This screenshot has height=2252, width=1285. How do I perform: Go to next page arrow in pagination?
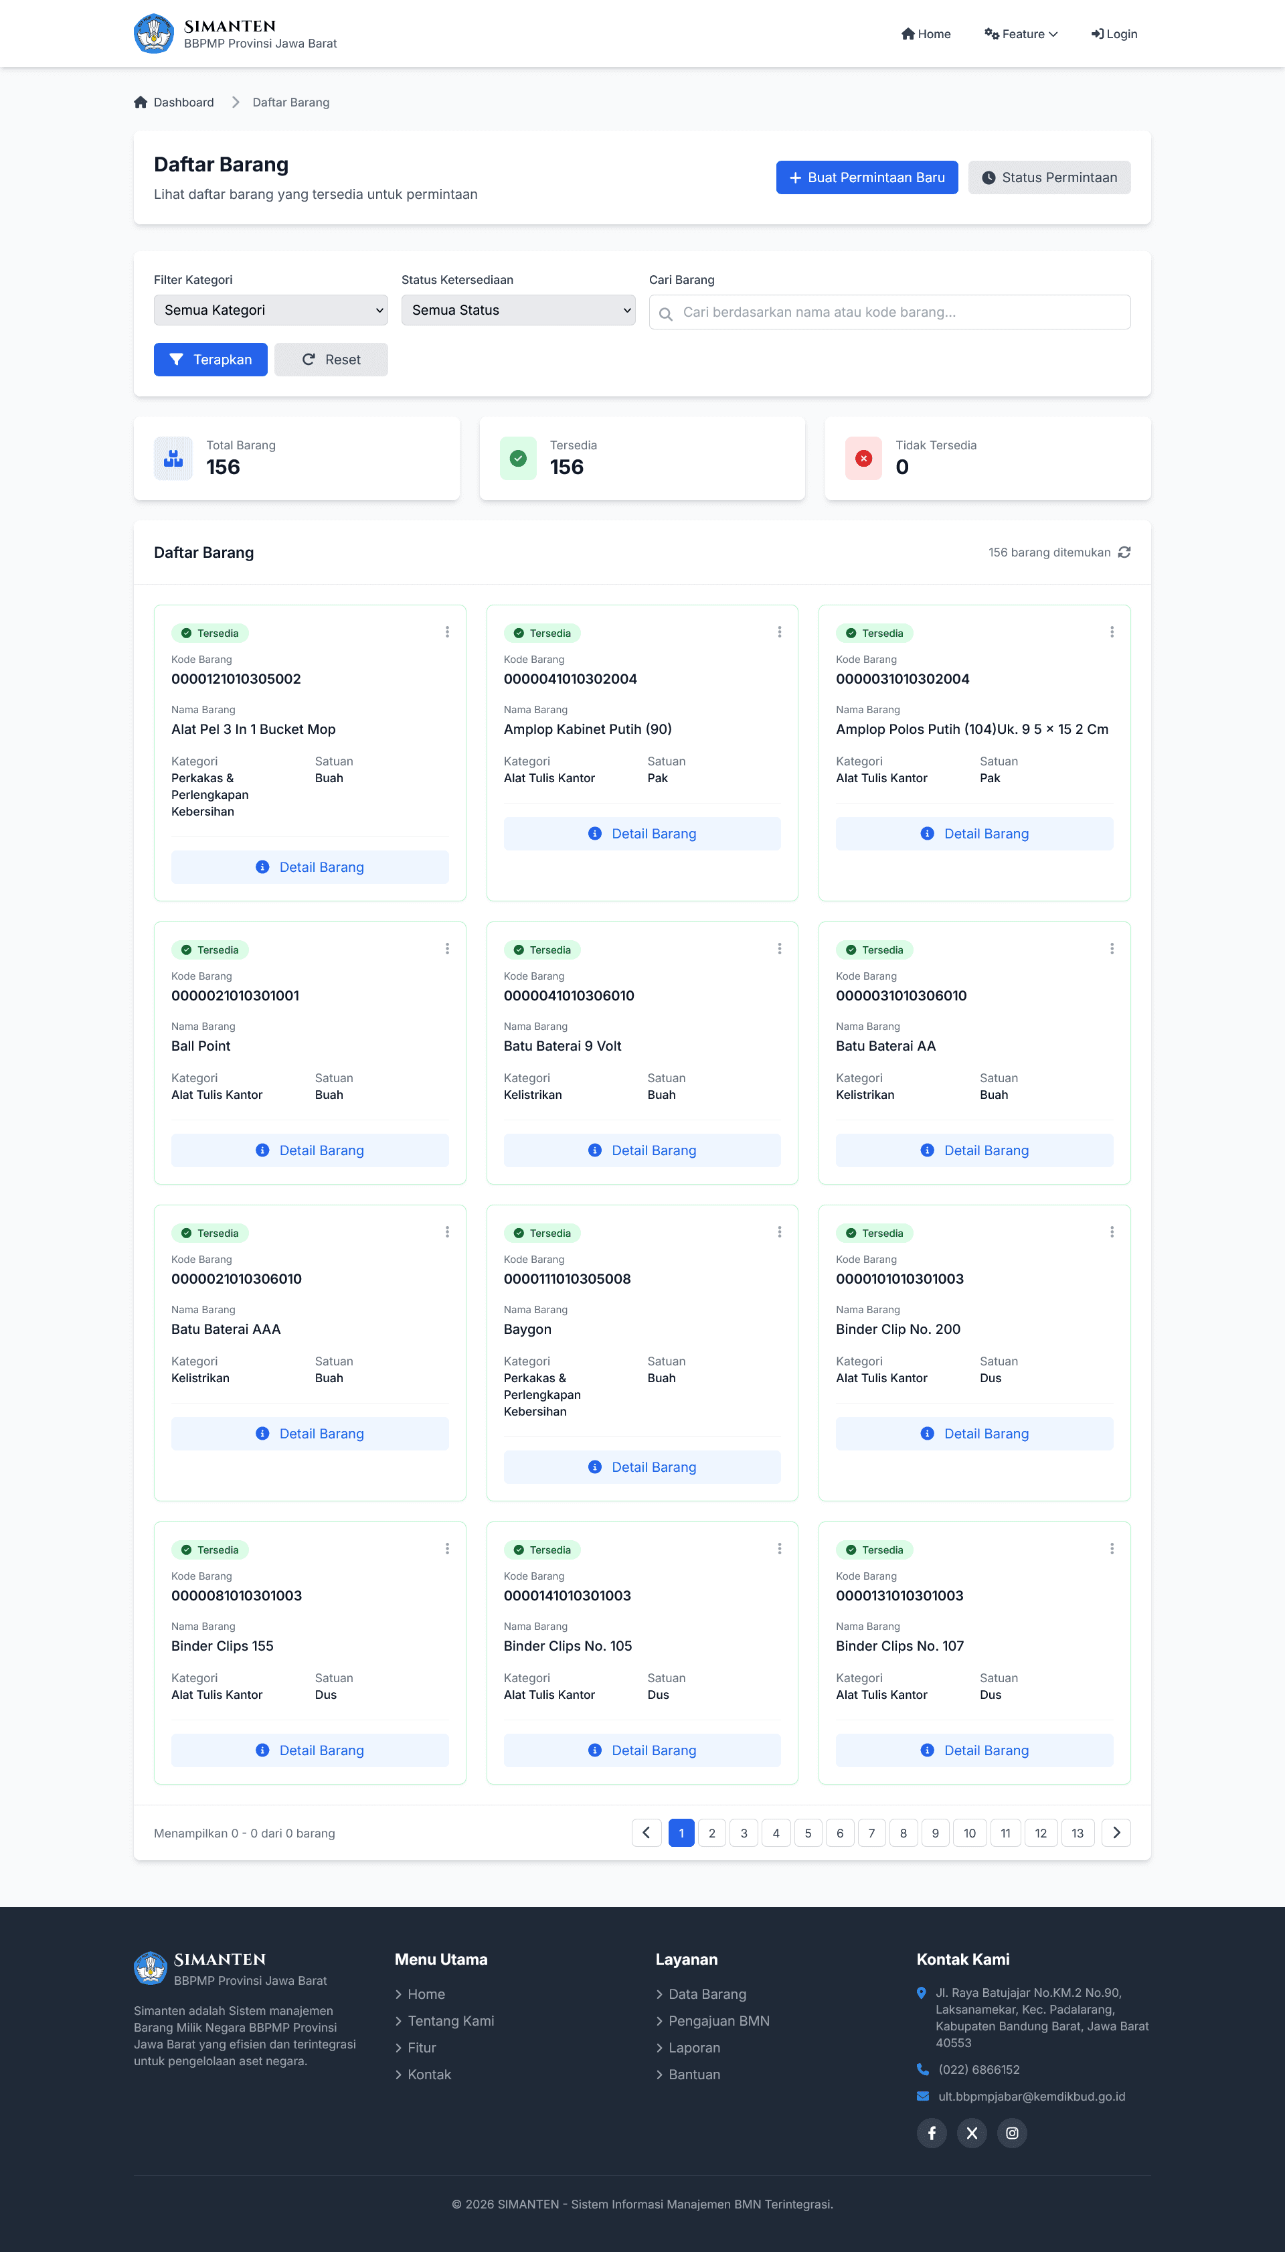click(x=1116, y=1833)
